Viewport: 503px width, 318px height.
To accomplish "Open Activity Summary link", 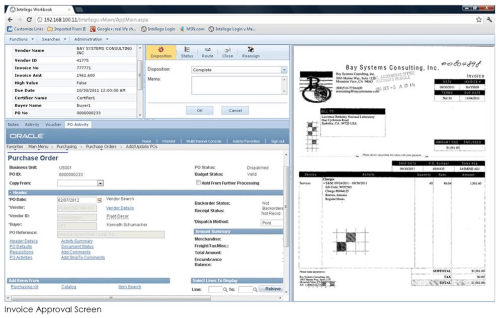I will [x=76, y=242].
